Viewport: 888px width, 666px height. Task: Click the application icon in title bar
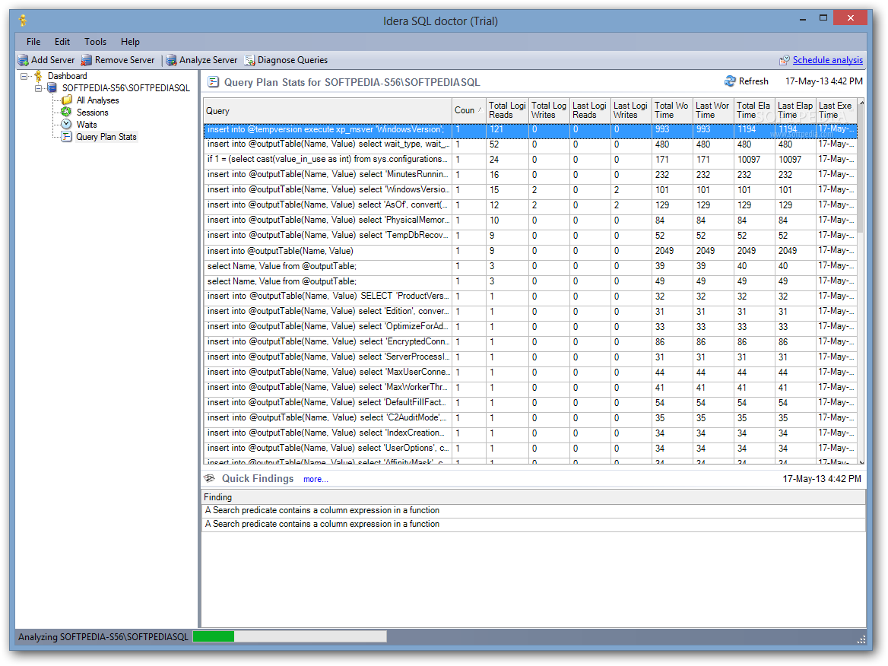pos(23,21)
